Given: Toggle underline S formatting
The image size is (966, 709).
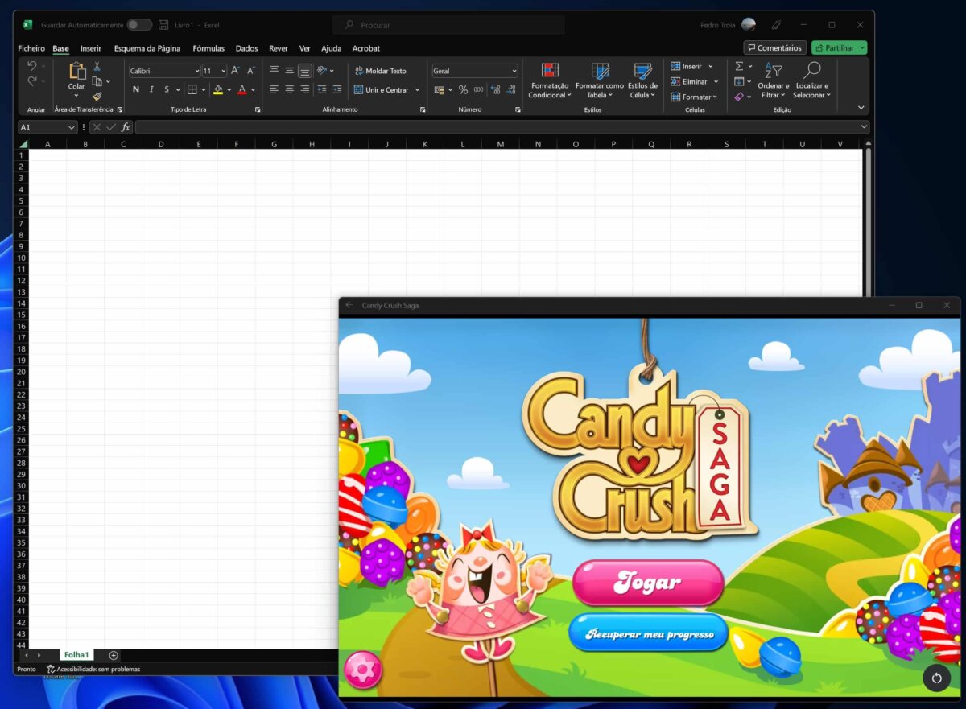Looking at the screenshot, I should (167, 89).
